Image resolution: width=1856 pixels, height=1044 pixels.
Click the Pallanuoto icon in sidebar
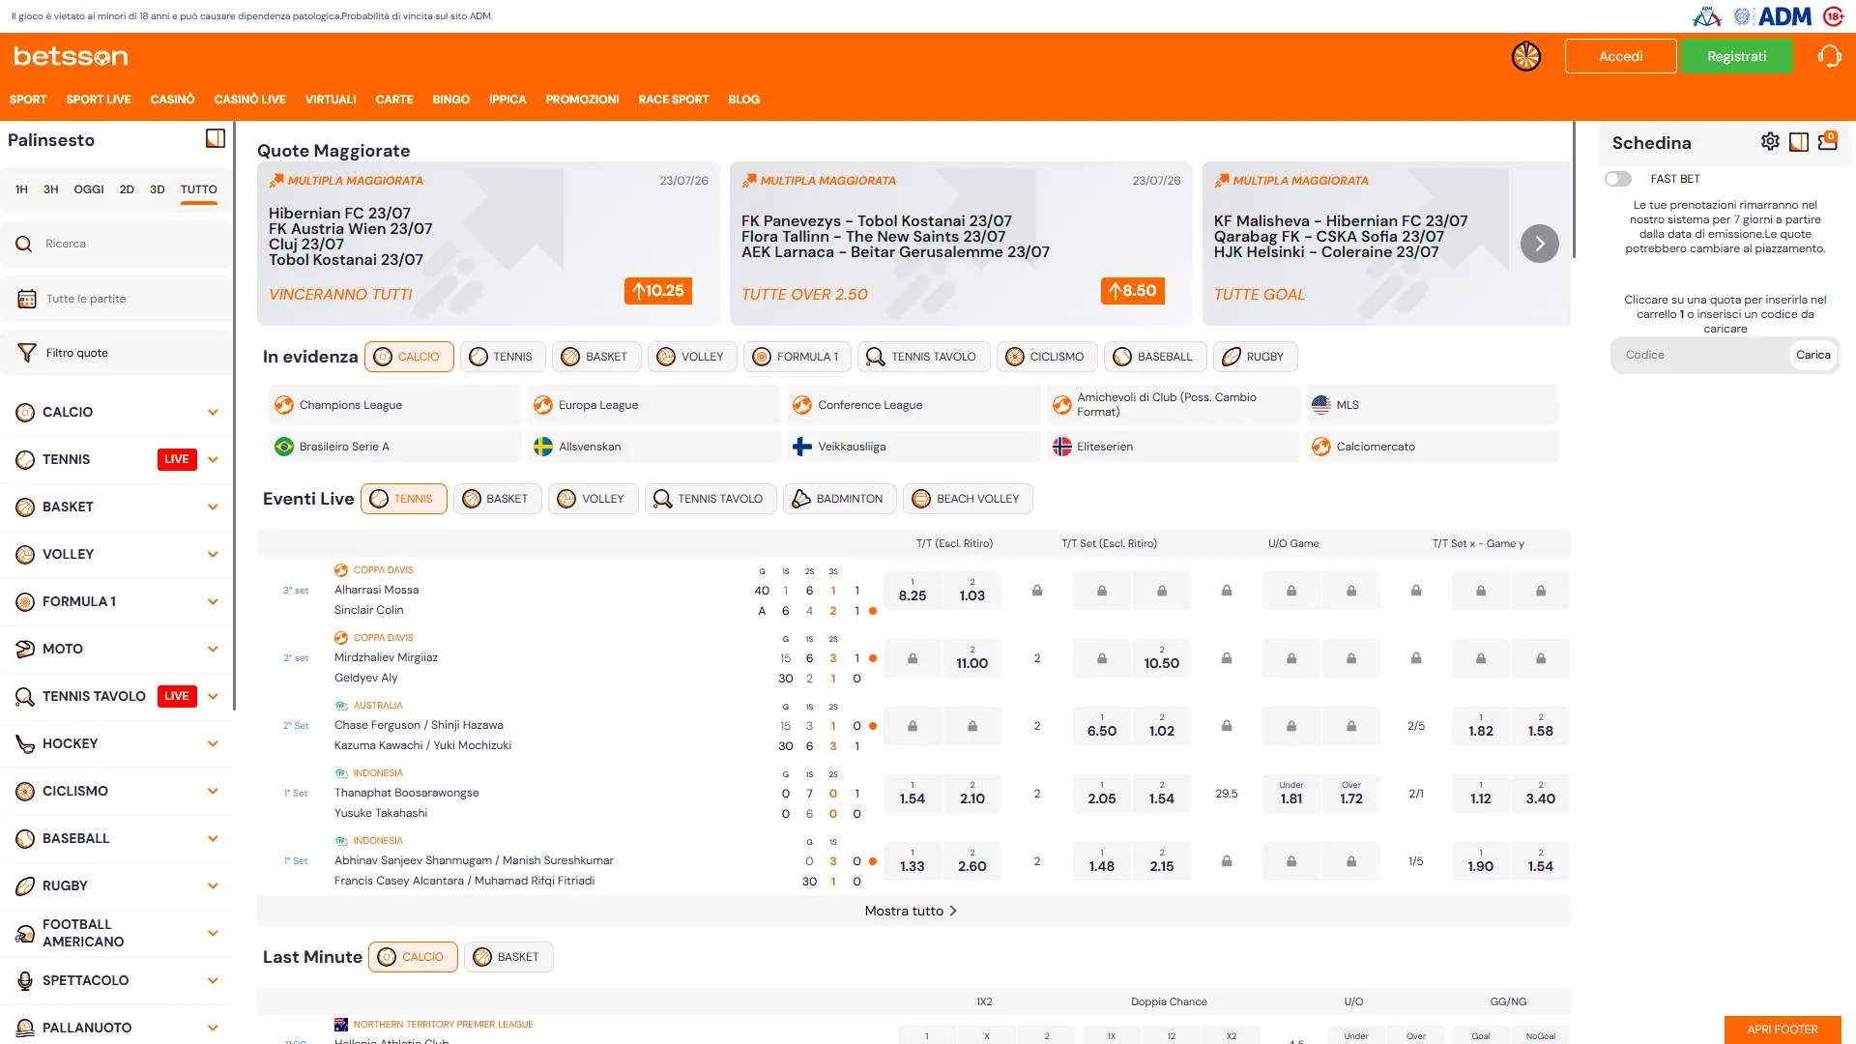[x=25, y=1029]
